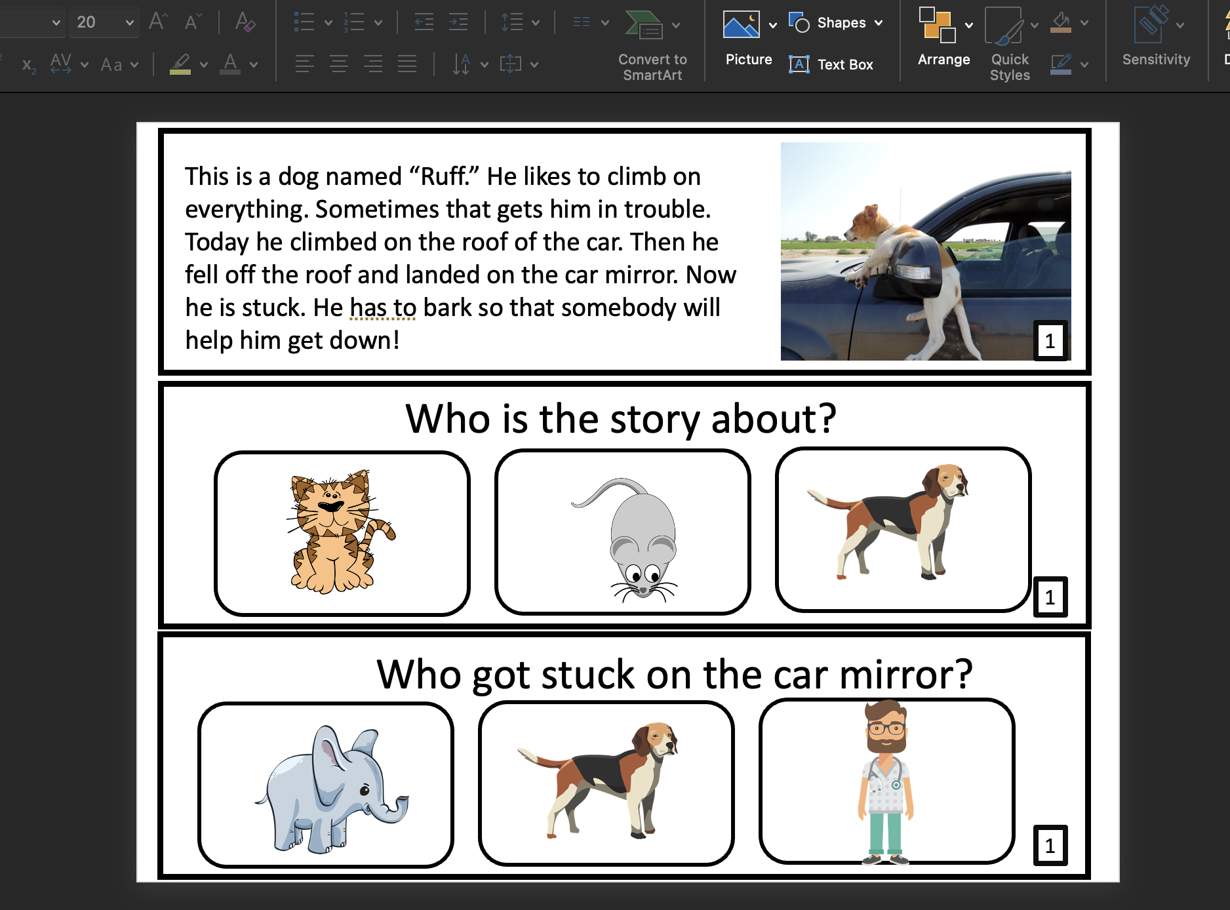Insert a Text Box
Viewport: 1230px width, 910px height.
coord(832,64)
